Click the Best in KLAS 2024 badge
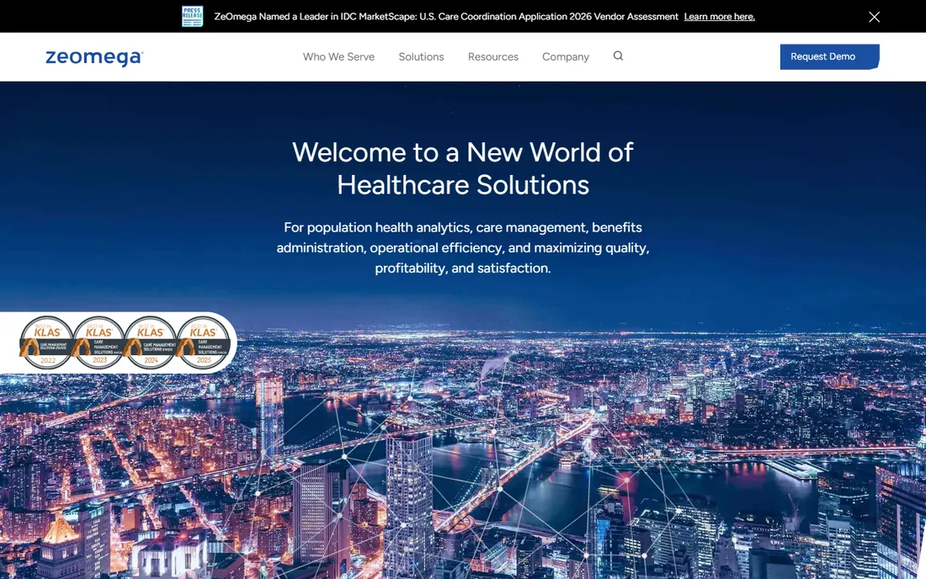The height and width of the screenshot is (579, 926). 151,343
